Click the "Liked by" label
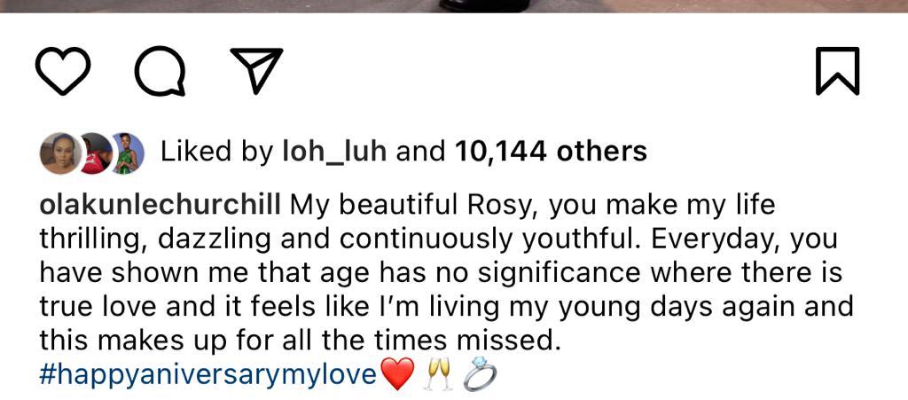This screenshot has height=400, width=908. click(216, 153)
